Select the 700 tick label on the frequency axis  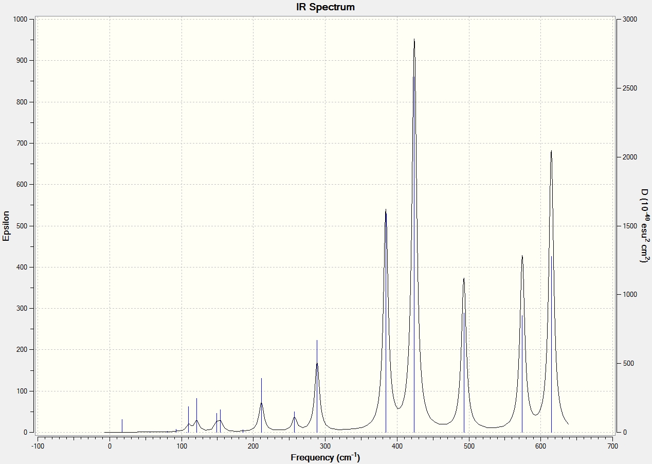coord(612,445)
